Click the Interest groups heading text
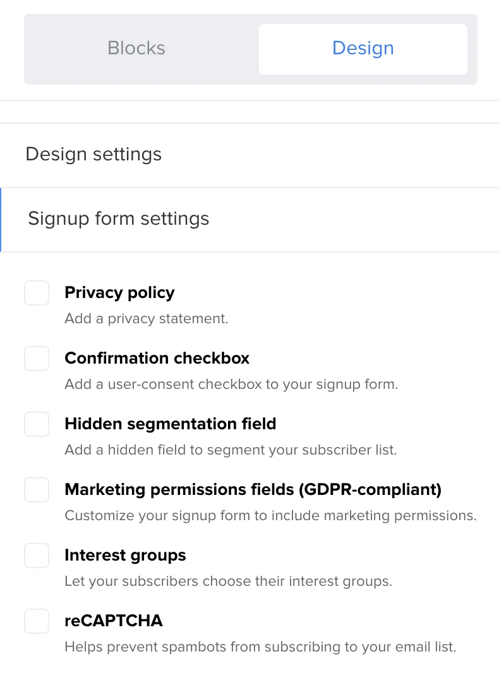 click(125, 556)
